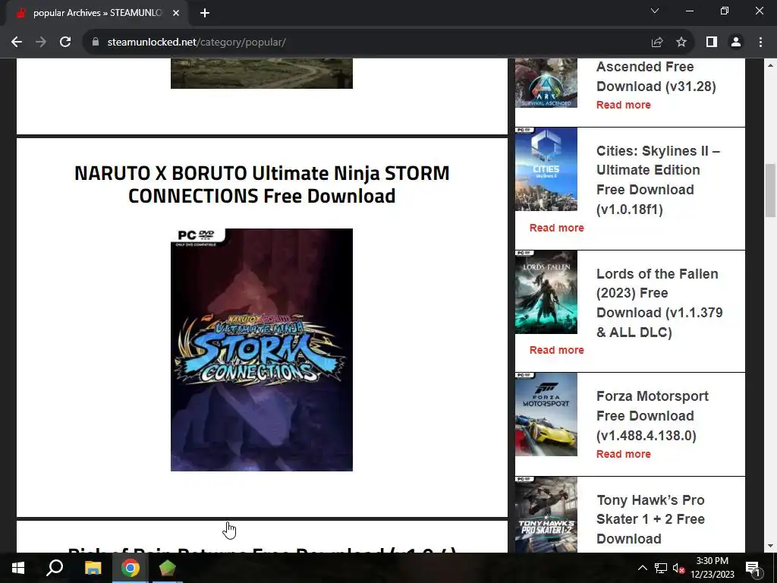Click the Forza Motorsport thumbnail
Image resolution: width=777 pixels, height=583 pixels.
546,414
